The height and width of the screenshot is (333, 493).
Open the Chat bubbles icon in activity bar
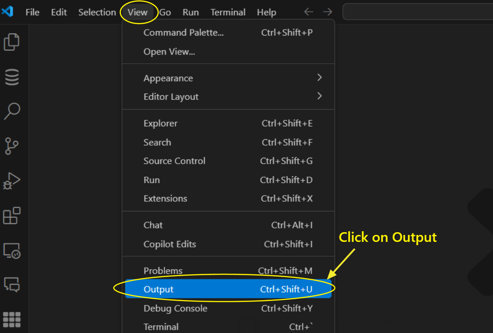point(12,285)
